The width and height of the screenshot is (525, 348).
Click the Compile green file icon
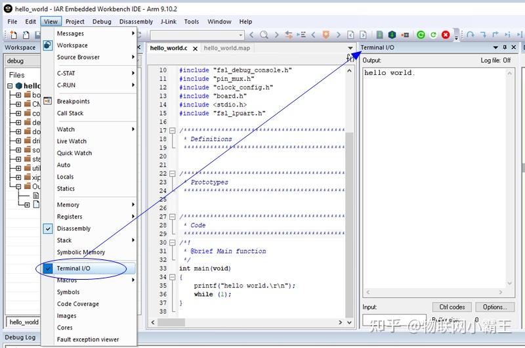click(x=380, y=35)
